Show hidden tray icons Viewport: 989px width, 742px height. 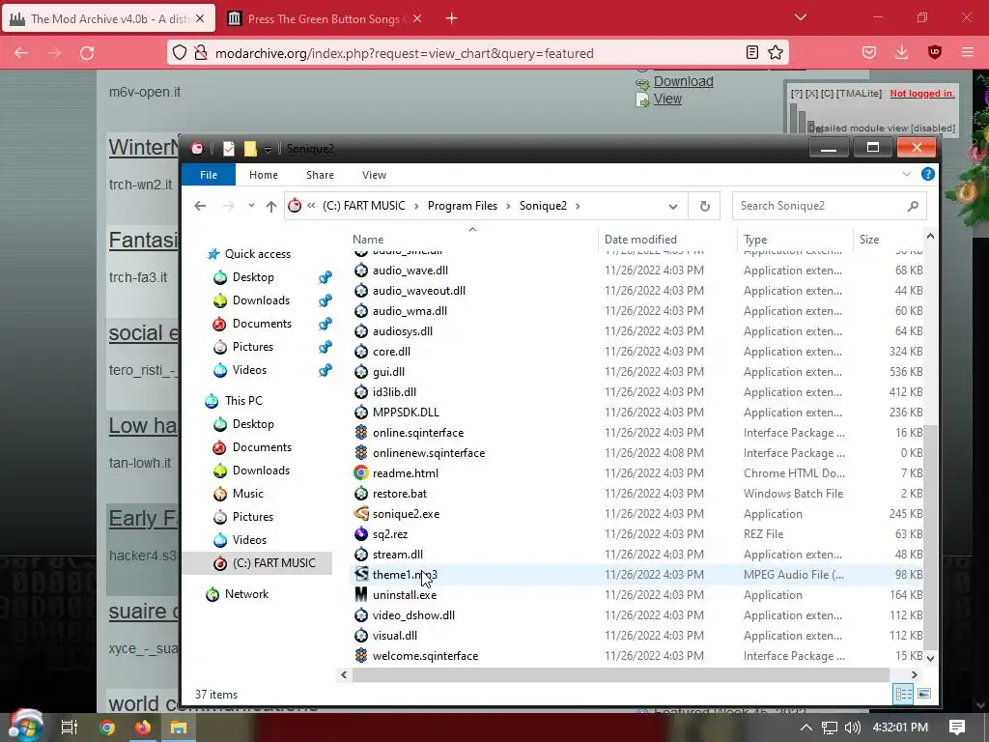point(806,728)
